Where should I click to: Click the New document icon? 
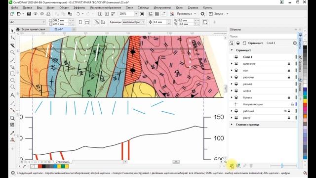[12, 14]
